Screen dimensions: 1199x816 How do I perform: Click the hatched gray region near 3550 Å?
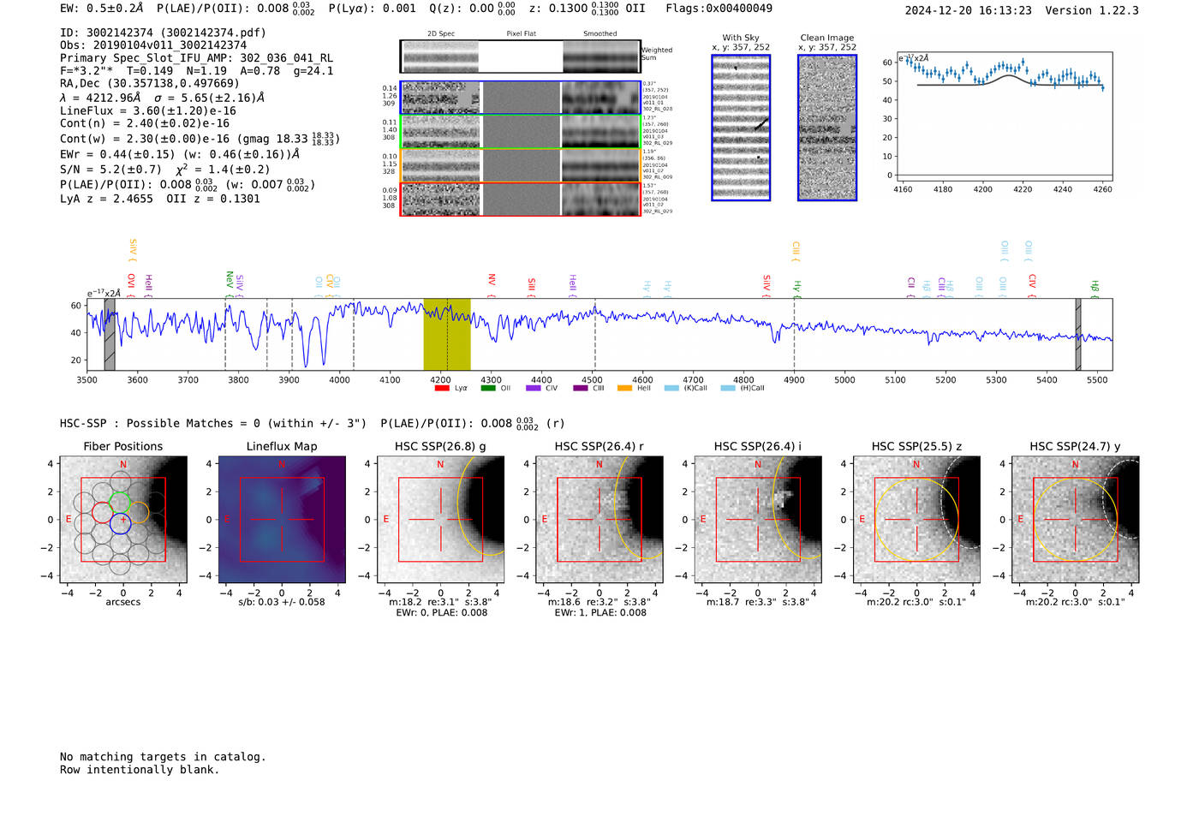click(110, 334)
